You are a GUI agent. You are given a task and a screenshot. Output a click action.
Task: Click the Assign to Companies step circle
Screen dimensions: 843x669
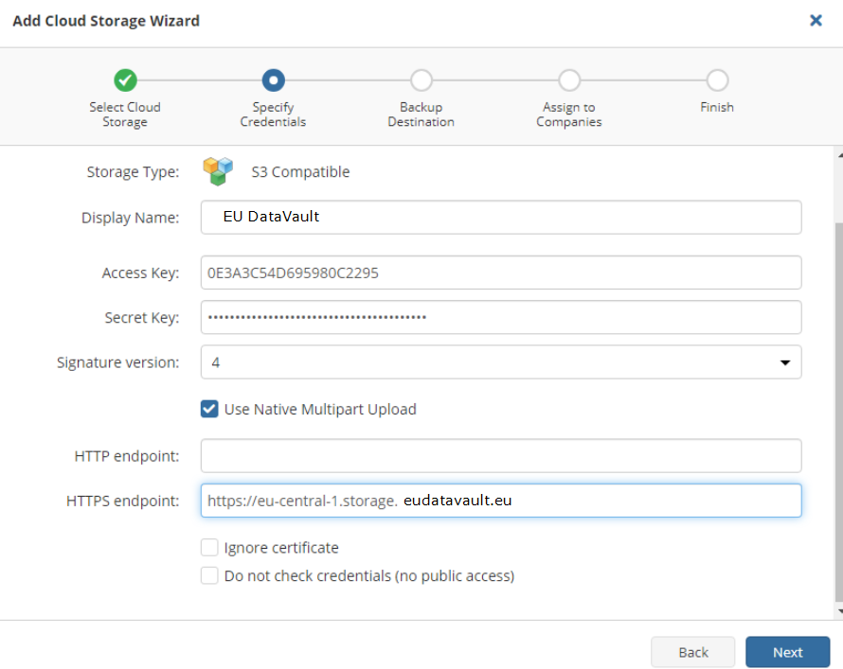coord(569,80)
